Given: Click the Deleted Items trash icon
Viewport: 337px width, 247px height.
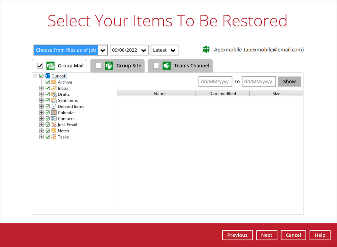Looking at the screenshot, I should pyautogui.click(x=54, y=106).
